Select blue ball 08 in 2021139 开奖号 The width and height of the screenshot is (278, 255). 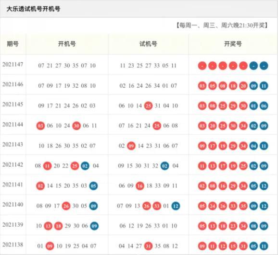[x=253, y=226]
